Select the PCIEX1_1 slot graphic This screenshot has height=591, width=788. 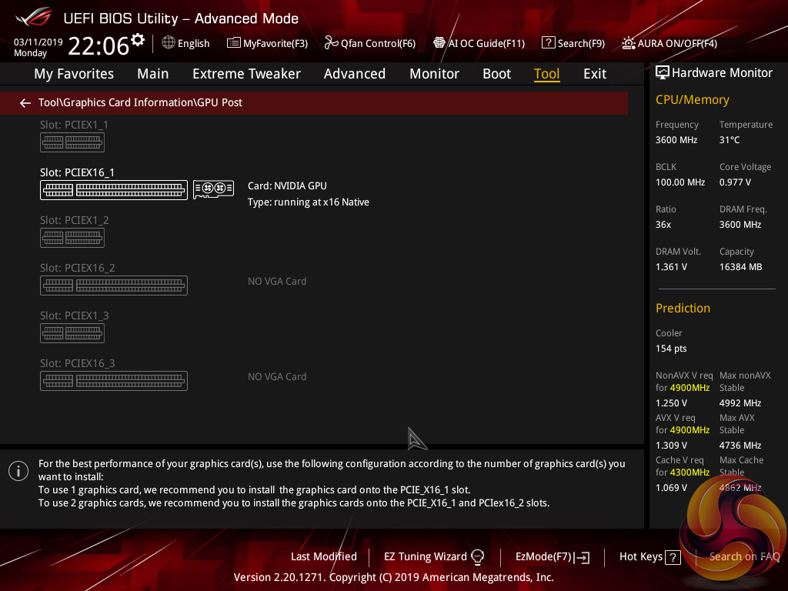click(72, 142)
